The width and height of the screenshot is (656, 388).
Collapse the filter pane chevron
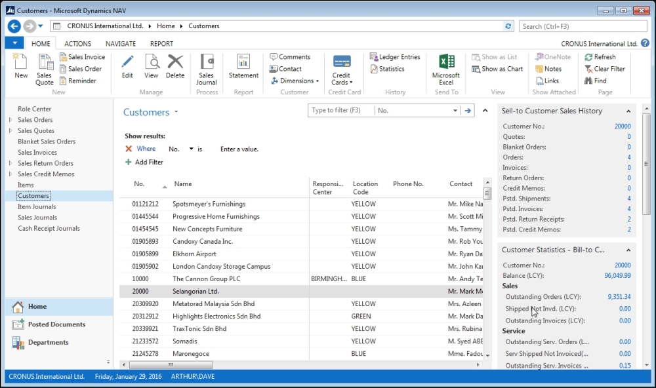[x=485, y=110]
